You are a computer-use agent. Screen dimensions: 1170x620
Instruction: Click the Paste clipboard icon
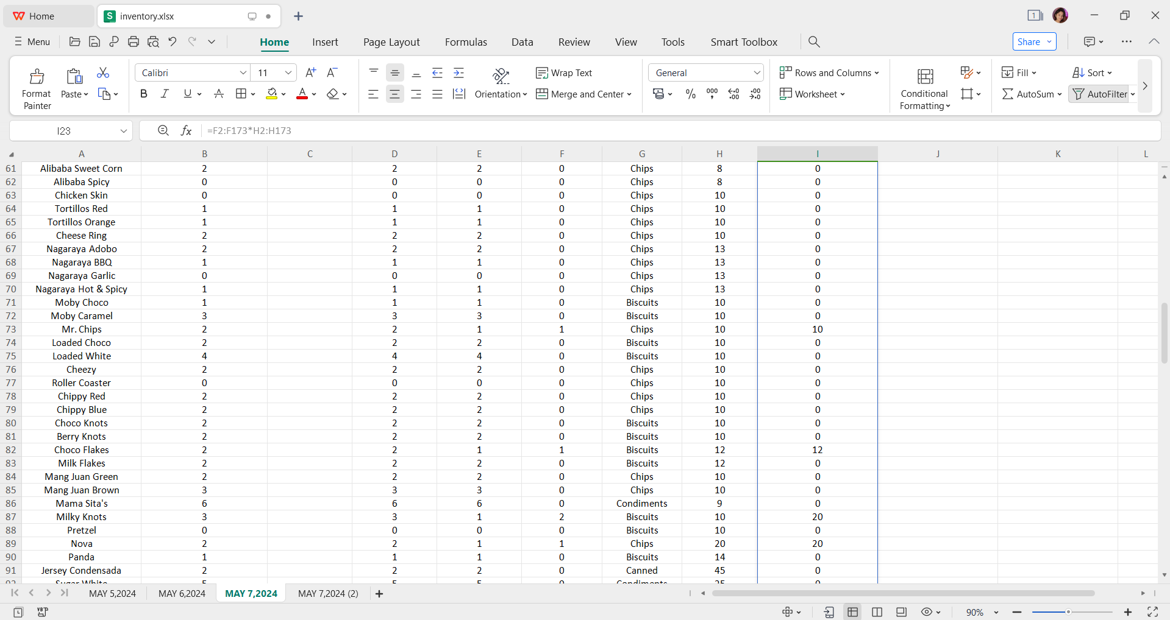point(74,76)
